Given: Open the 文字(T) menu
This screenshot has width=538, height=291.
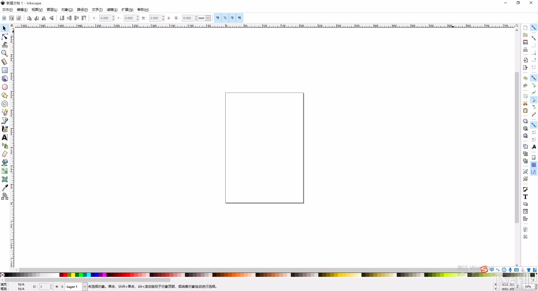Looking at the screenshot, I should point(97,10).
